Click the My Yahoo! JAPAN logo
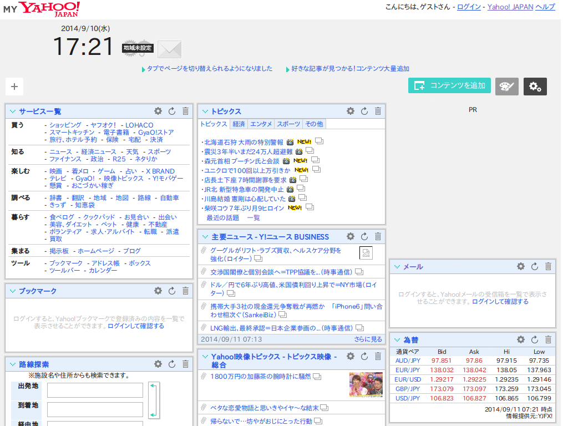 [x=42, y=9]
